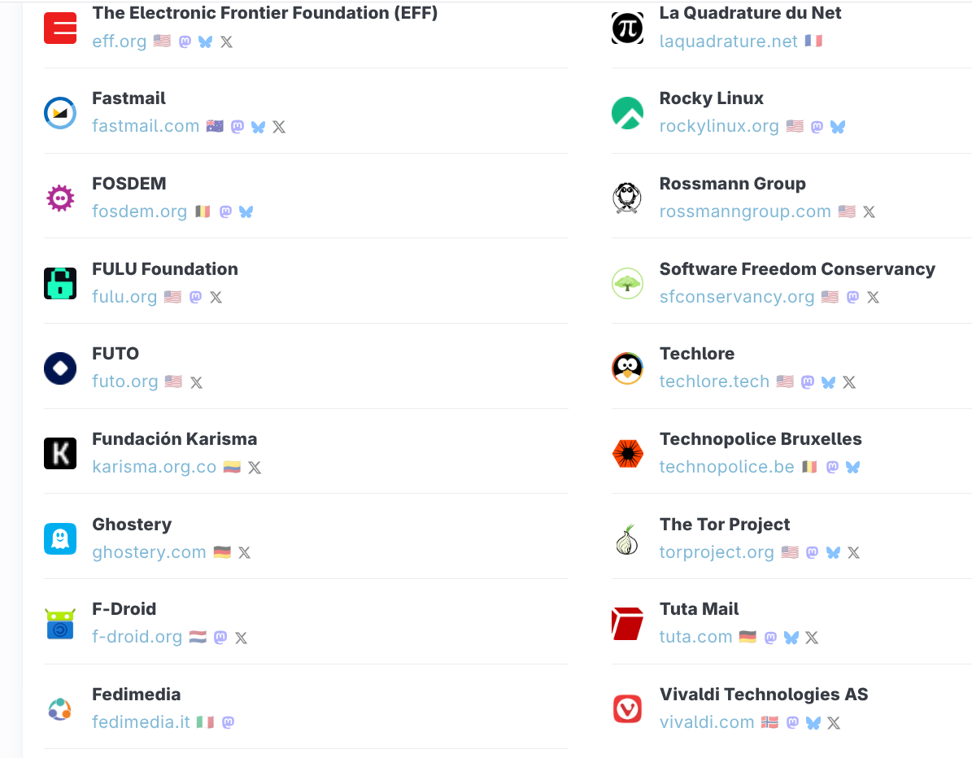Click the Bluesky icon next to torproject.org
The width and height of the screenshot is (972, 758).
(x=833, y=552)
